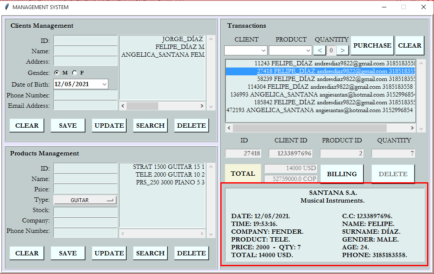Viewport: 434px width, 274px height.
Task: Click the transaction ID field showing 27418
Action: (x=243, y=153)
